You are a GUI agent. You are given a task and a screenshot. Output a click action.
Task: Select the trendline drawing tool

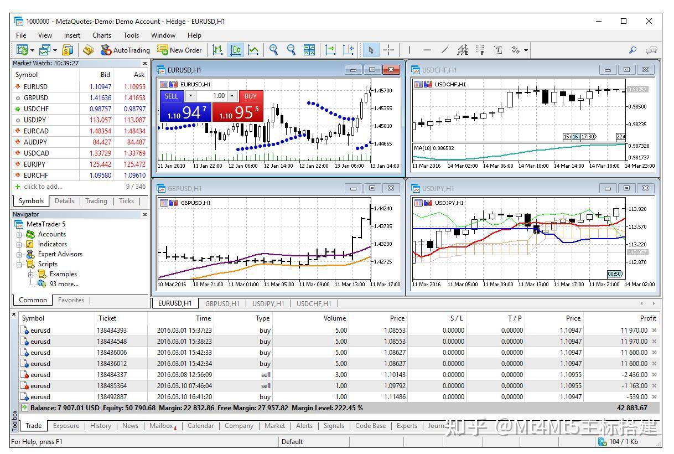(x=444, y=50)
